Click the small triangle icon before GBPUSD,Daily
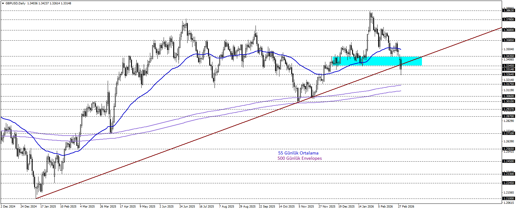 pos(3,3)
